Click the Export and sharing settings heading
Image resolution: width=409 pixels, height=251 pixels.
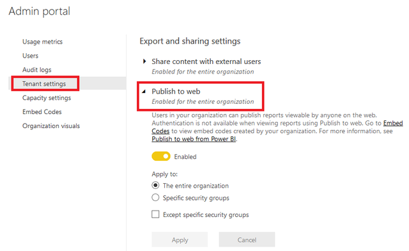[190, 41]
